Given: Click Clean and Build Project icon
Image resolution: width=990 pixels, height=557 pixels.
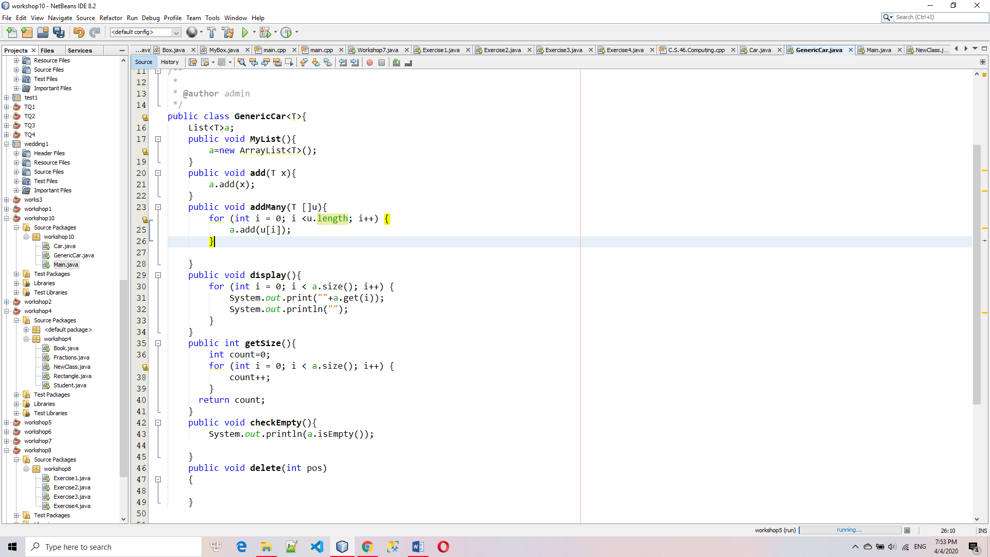Looking at the screenshot, I should point(227,32).
